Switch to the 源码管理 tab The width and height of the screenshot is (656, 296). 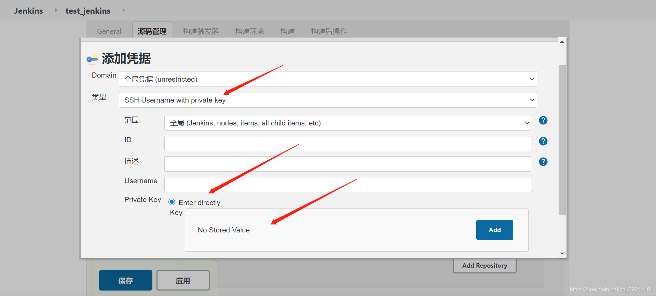[x=152, y=31]
